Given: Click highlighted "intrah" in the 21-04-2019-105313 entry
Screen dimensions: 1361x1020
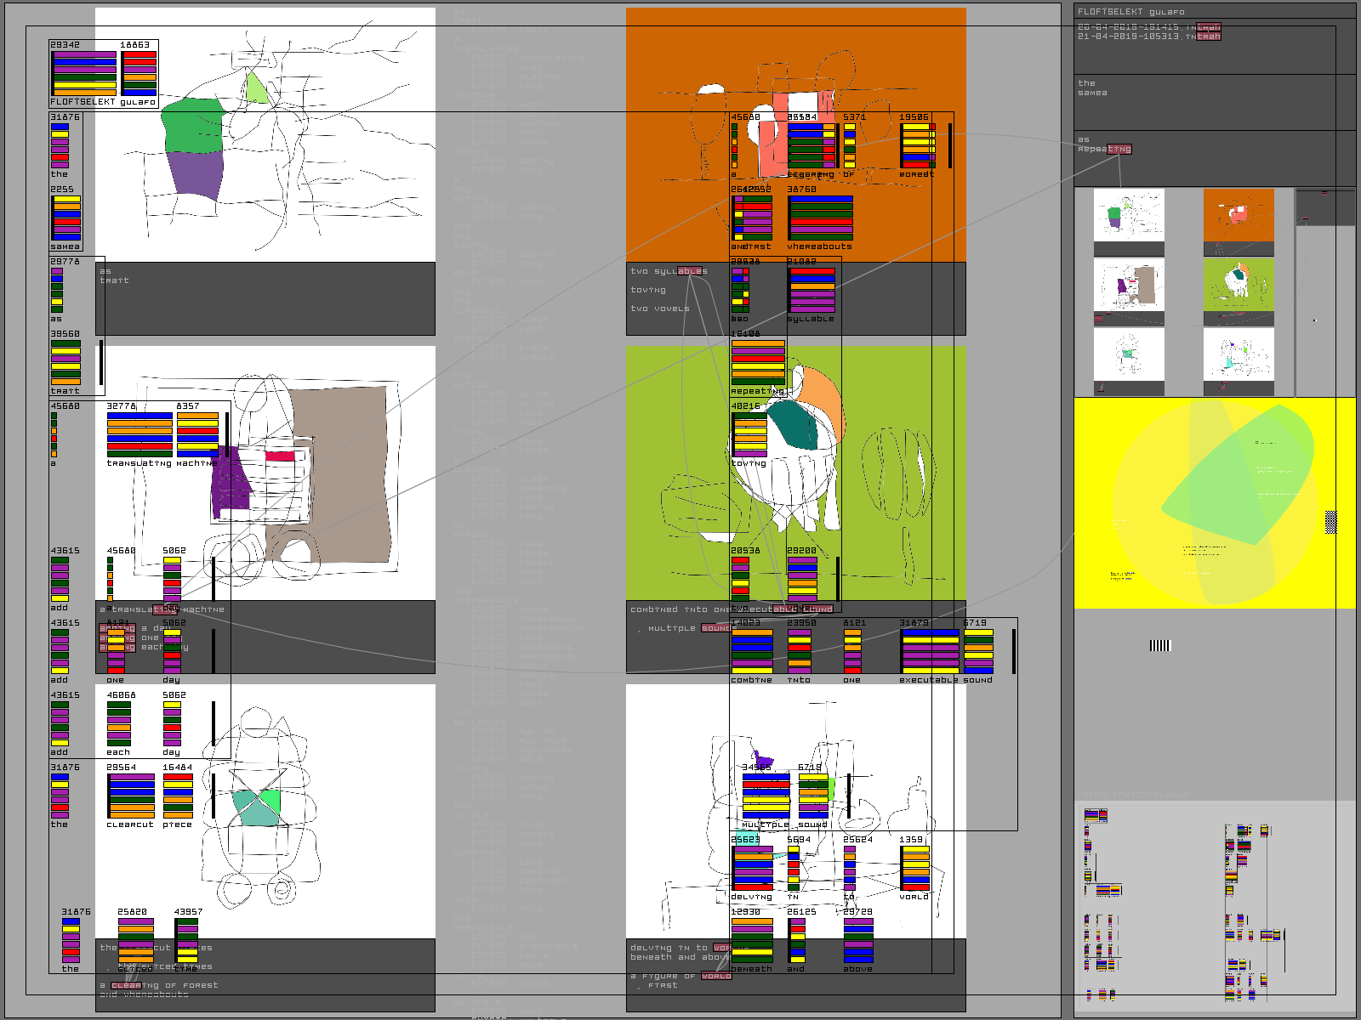Looking at the screenshot, I should (1208, 37).
